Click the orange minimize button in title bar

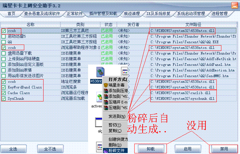234,5
